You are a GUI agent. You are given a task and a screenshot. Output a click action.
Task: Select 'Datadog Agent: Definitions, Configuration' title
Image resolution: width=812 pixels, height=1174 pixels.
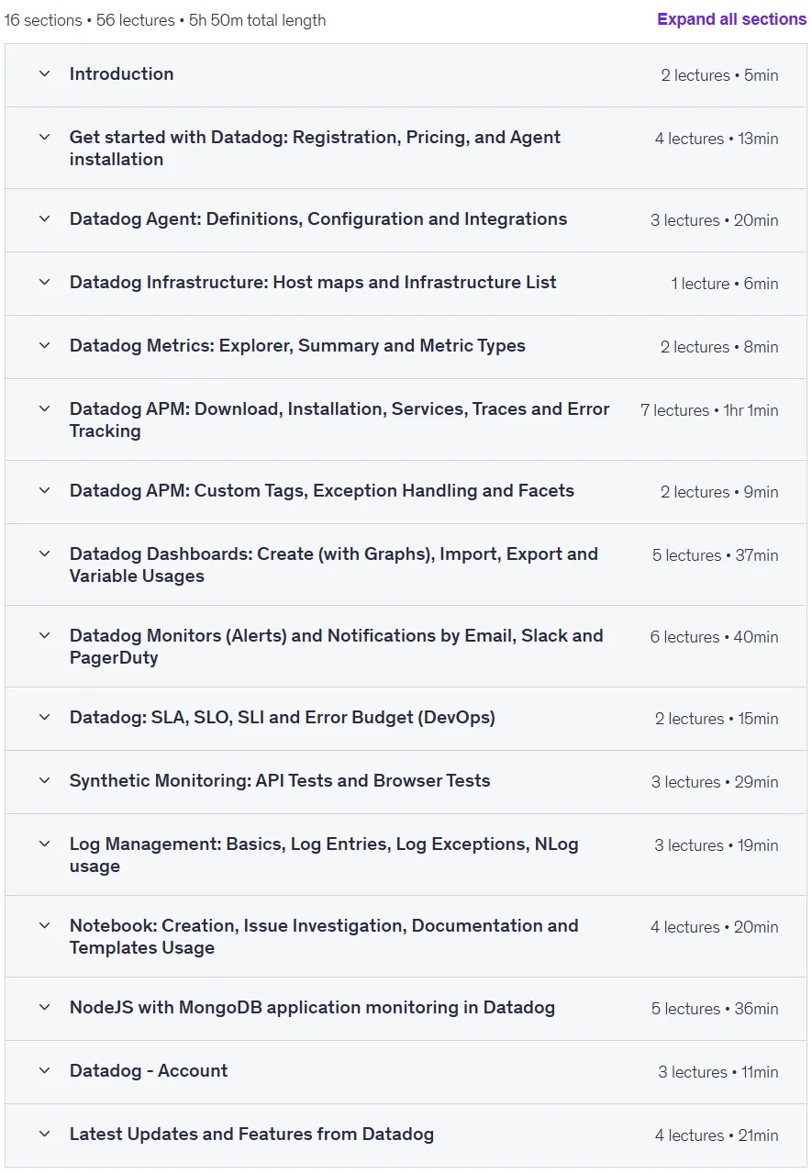click(x=318, y=219)
